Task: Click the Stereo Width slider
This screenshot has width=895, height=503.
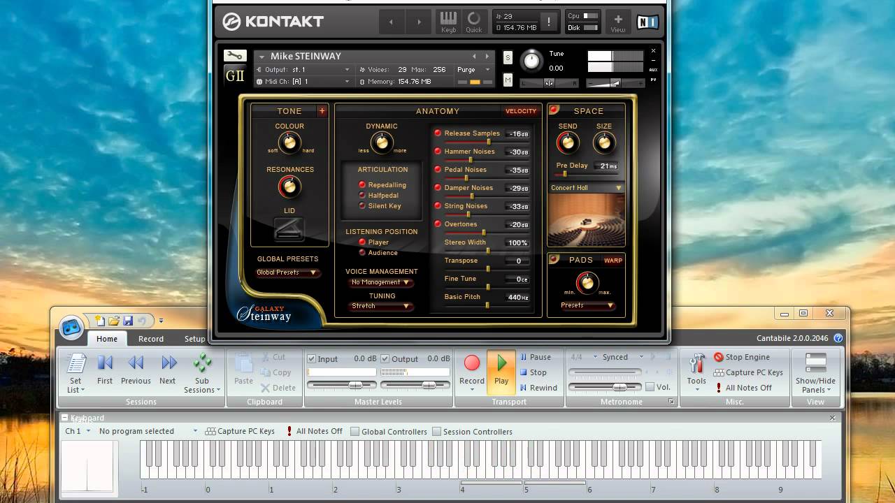Action: coord(487,250)
